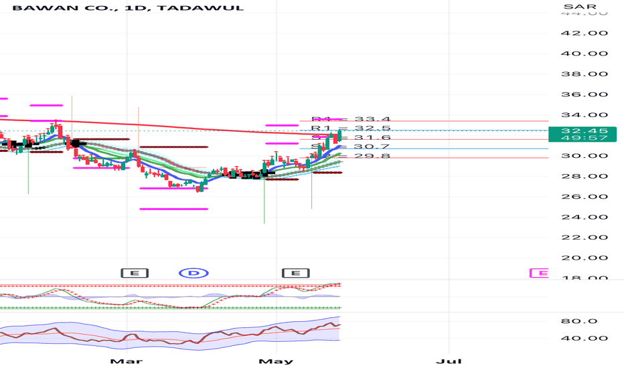The image size is (624, 368).
Task: Click the 42.00 price axis value
Action: click(584, 33)
